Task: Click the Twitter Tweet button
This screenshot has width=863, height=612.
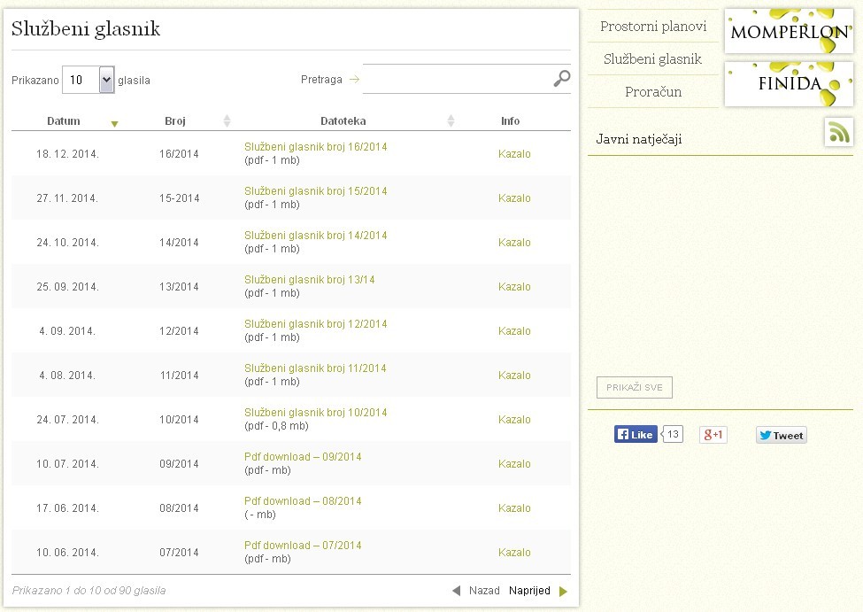Action: [781, 435]
